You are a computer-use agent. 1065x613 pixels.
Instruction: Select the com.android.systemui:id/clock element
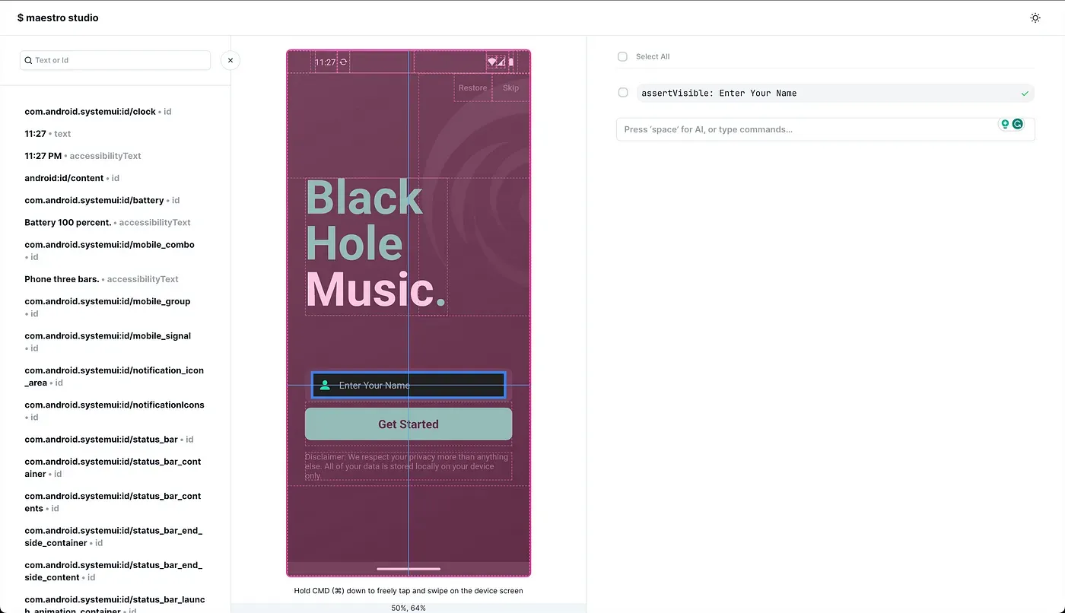pyautogui.click(x=90, y=112)
